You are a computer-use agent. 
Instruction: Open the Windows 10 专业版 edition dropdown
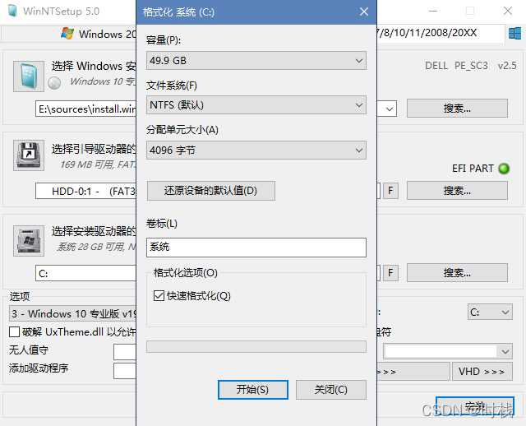click(73, 314)
